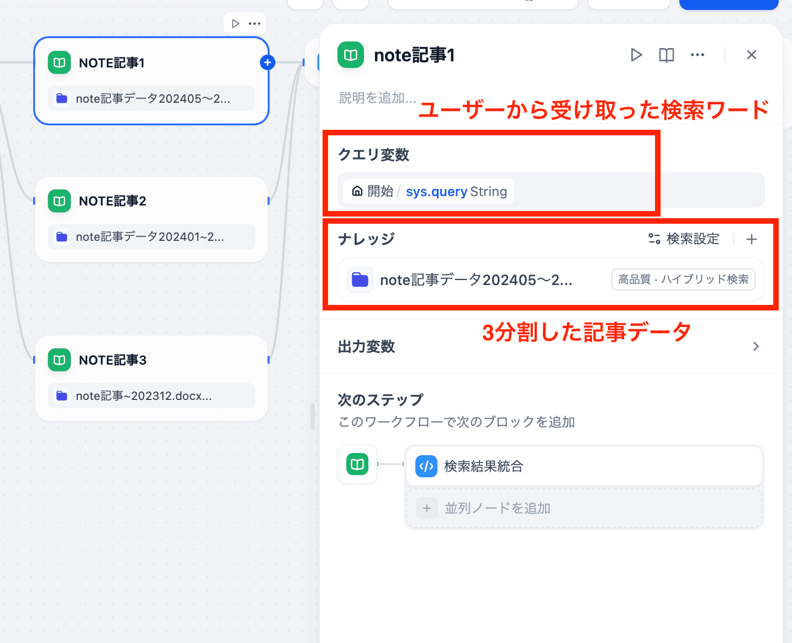This screenshot has height=643, width=792.
Task: Open the three-dot menu in panel header
Action: pyautogui.click(x=698, y=55)
